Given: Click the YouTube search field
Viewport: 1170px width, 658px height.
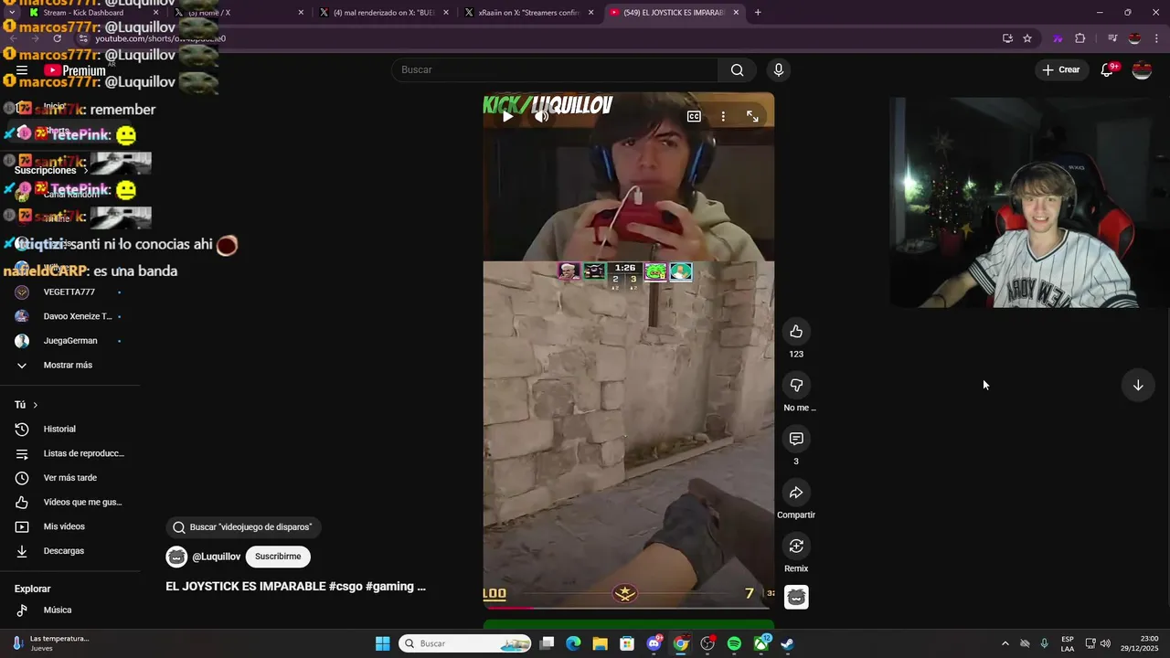Looking at the screenshot, I should pyautogui.click(x=556, y=69).
